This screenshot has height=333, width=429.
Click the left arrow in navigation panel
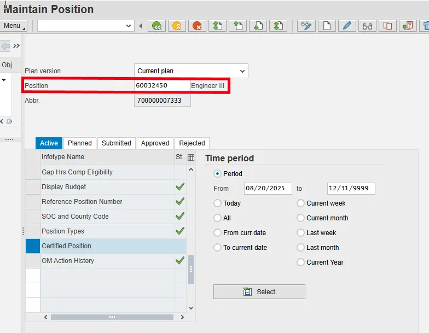click(5, 46)
